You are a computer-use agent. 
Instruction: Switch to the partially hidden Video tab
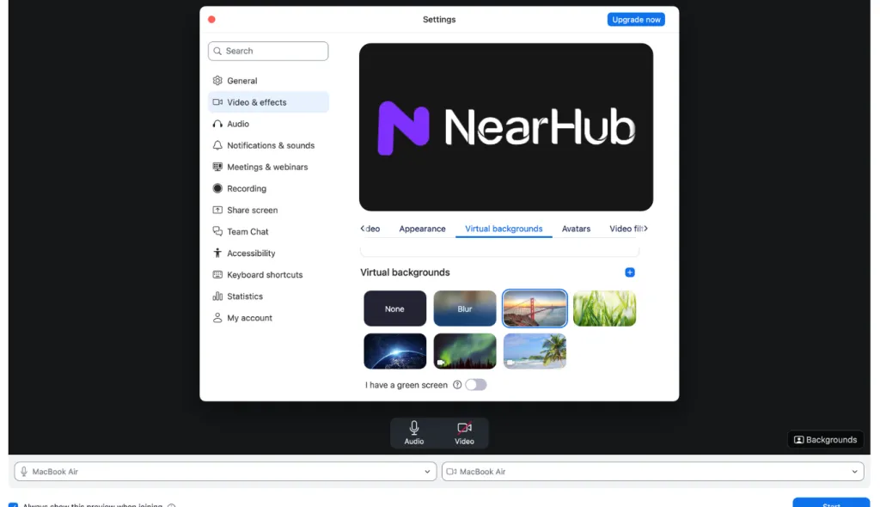(371, 229)
